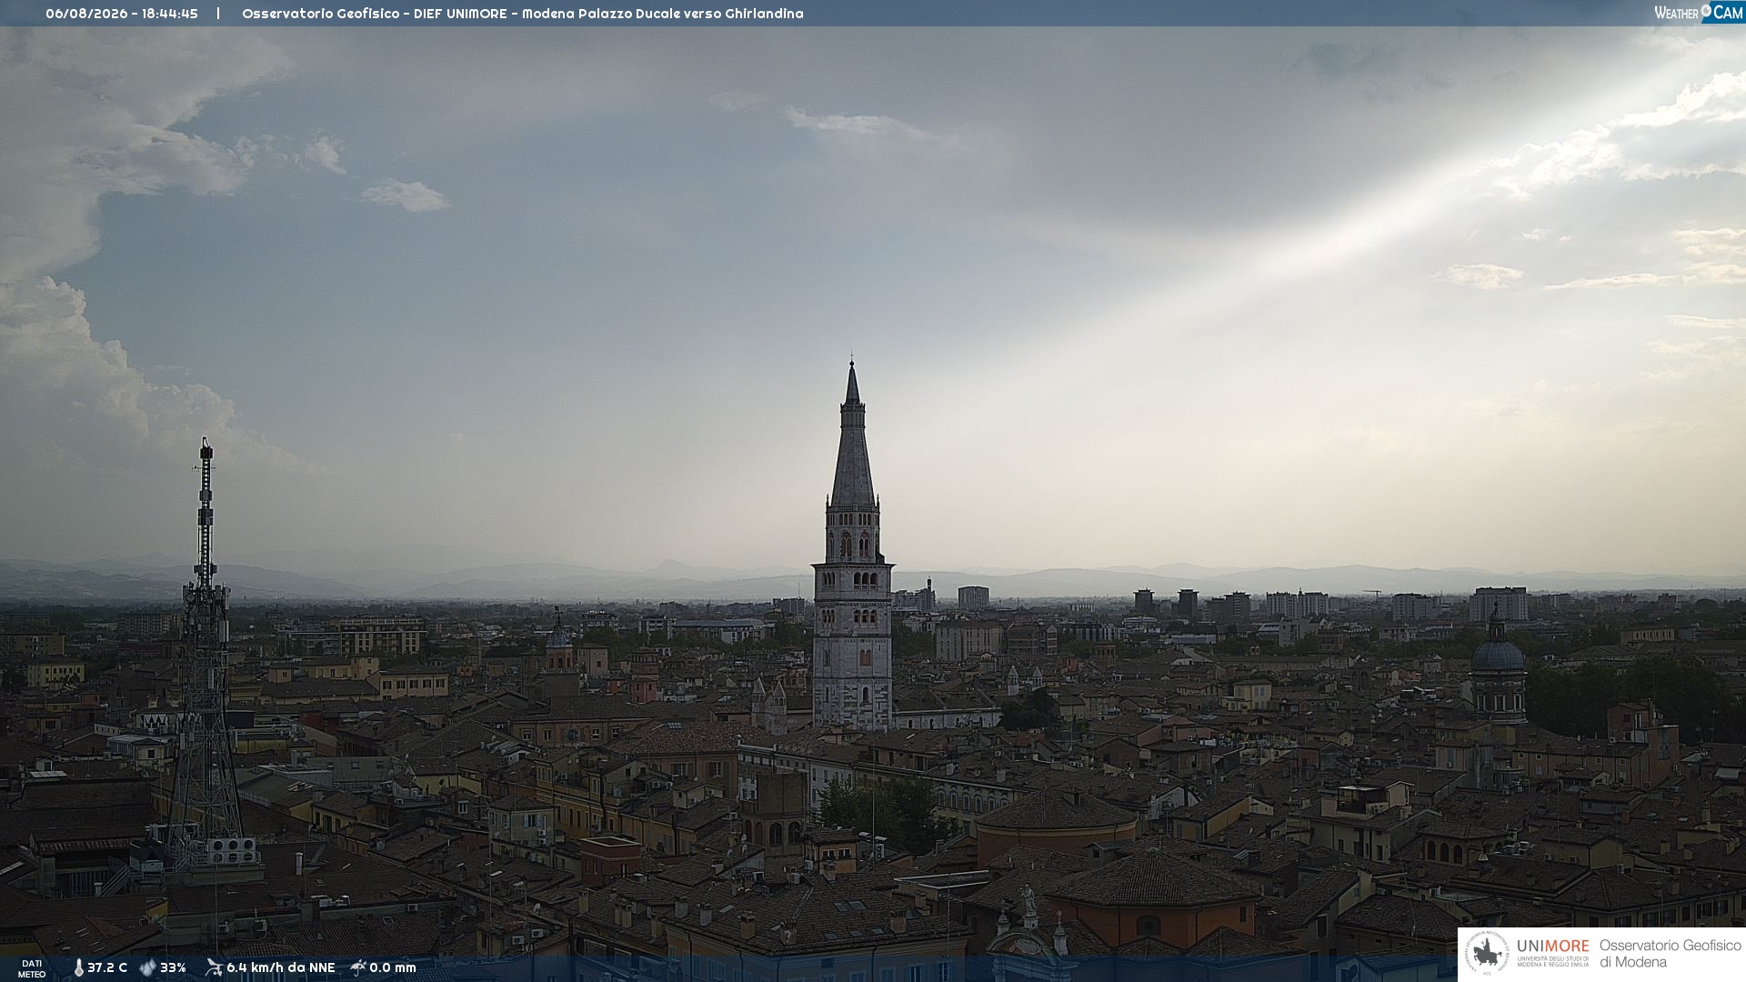Click the water drops humidity icon
Screen dimensions: 1746x982
pos(147,968)
